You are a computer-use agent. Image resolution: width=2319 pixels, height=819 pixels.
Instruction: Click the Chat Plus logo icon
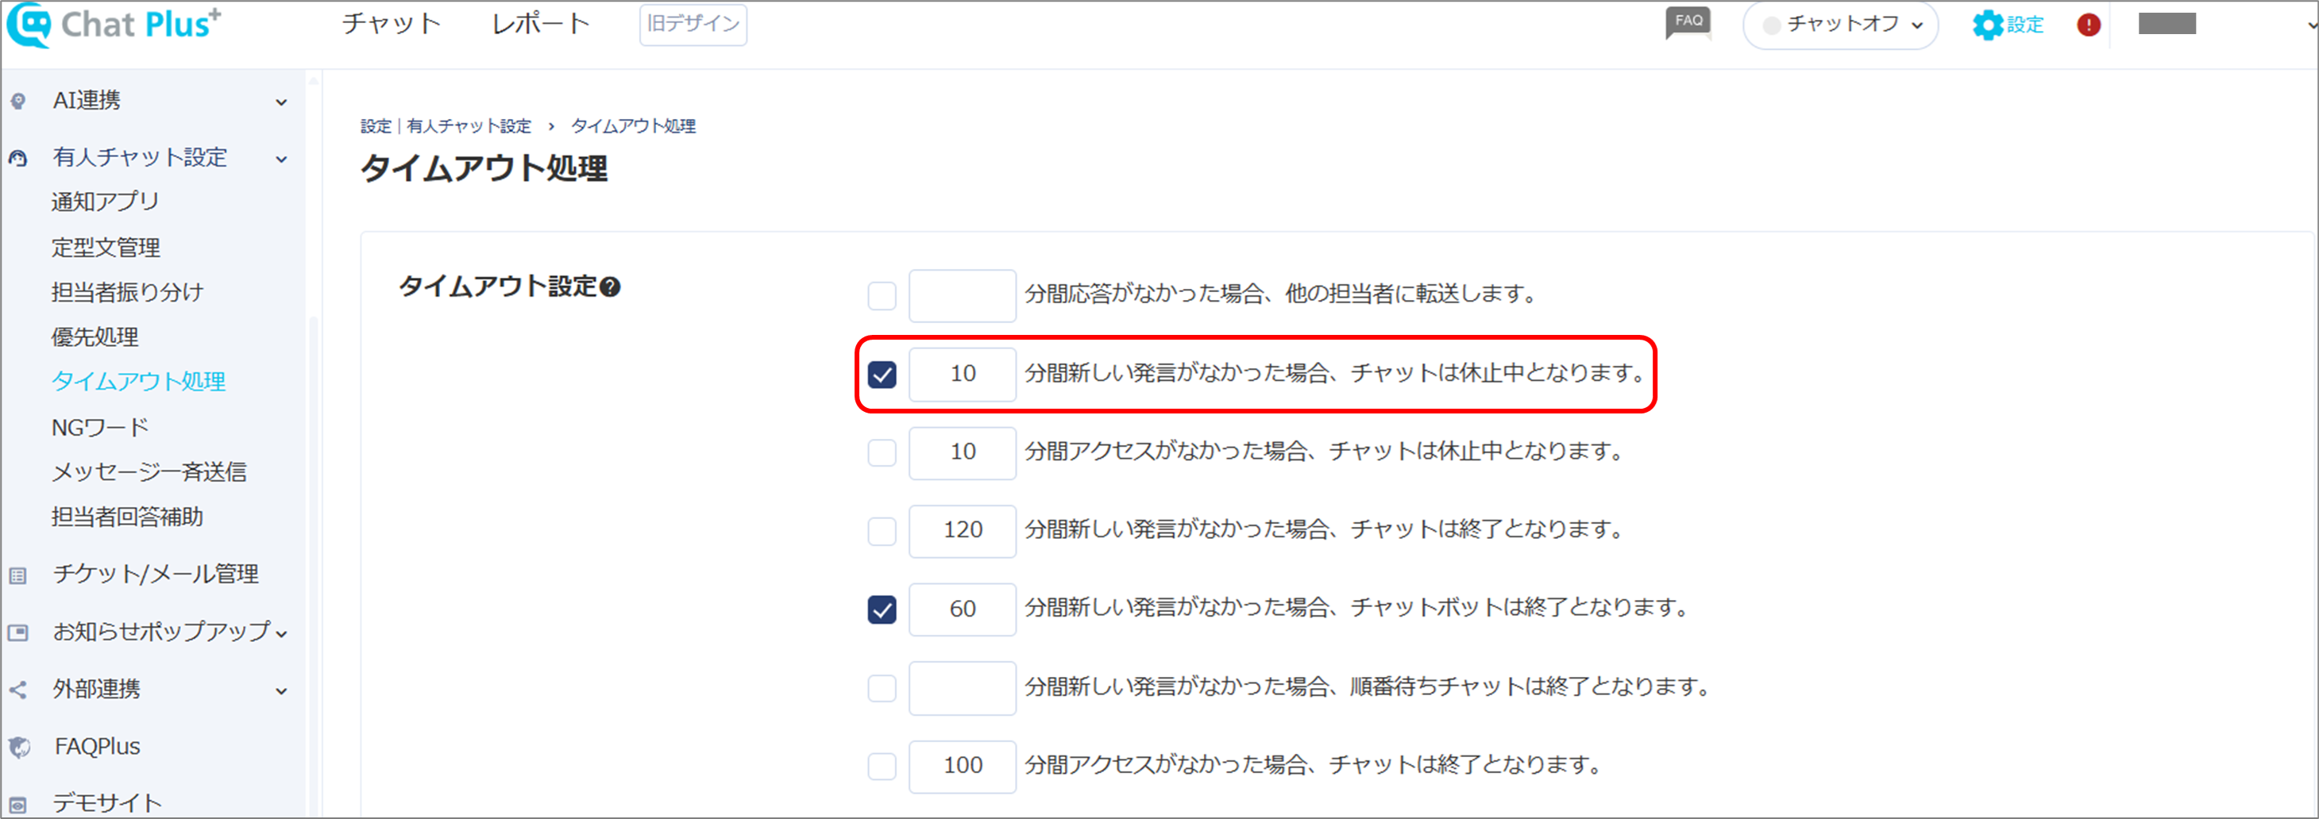29,25
